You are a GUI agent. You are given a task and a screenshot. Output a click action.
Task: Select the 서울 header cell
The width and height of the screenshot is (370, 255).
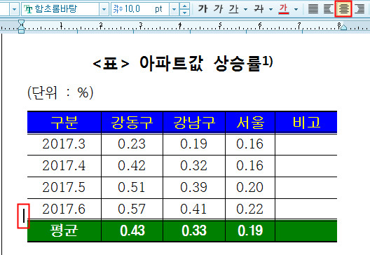coord(250,122)
